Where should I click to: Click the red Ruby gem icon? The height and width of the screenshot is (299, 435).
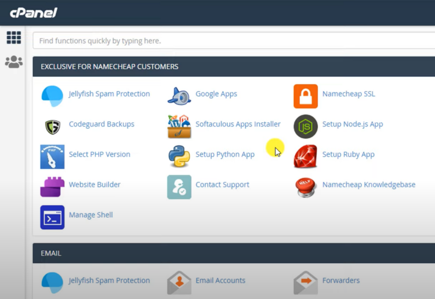(x=306, y=156)
